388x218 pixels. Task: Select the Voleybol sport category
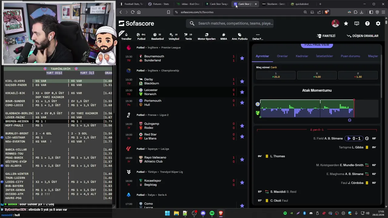click(x=174, y=36)
